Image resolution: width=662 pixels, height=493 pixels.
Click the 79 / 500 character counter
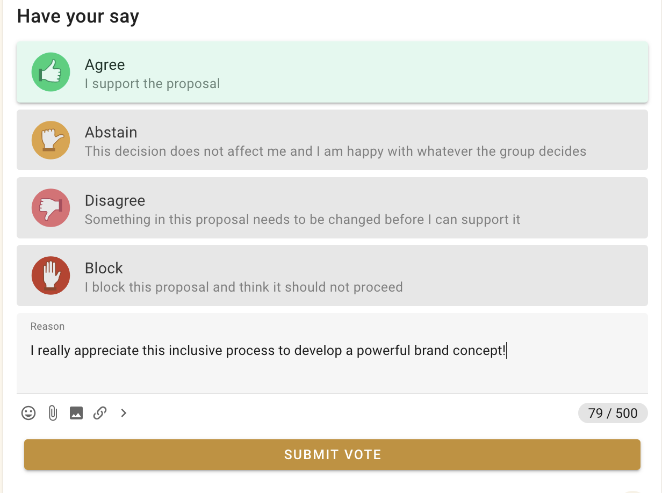613,413
